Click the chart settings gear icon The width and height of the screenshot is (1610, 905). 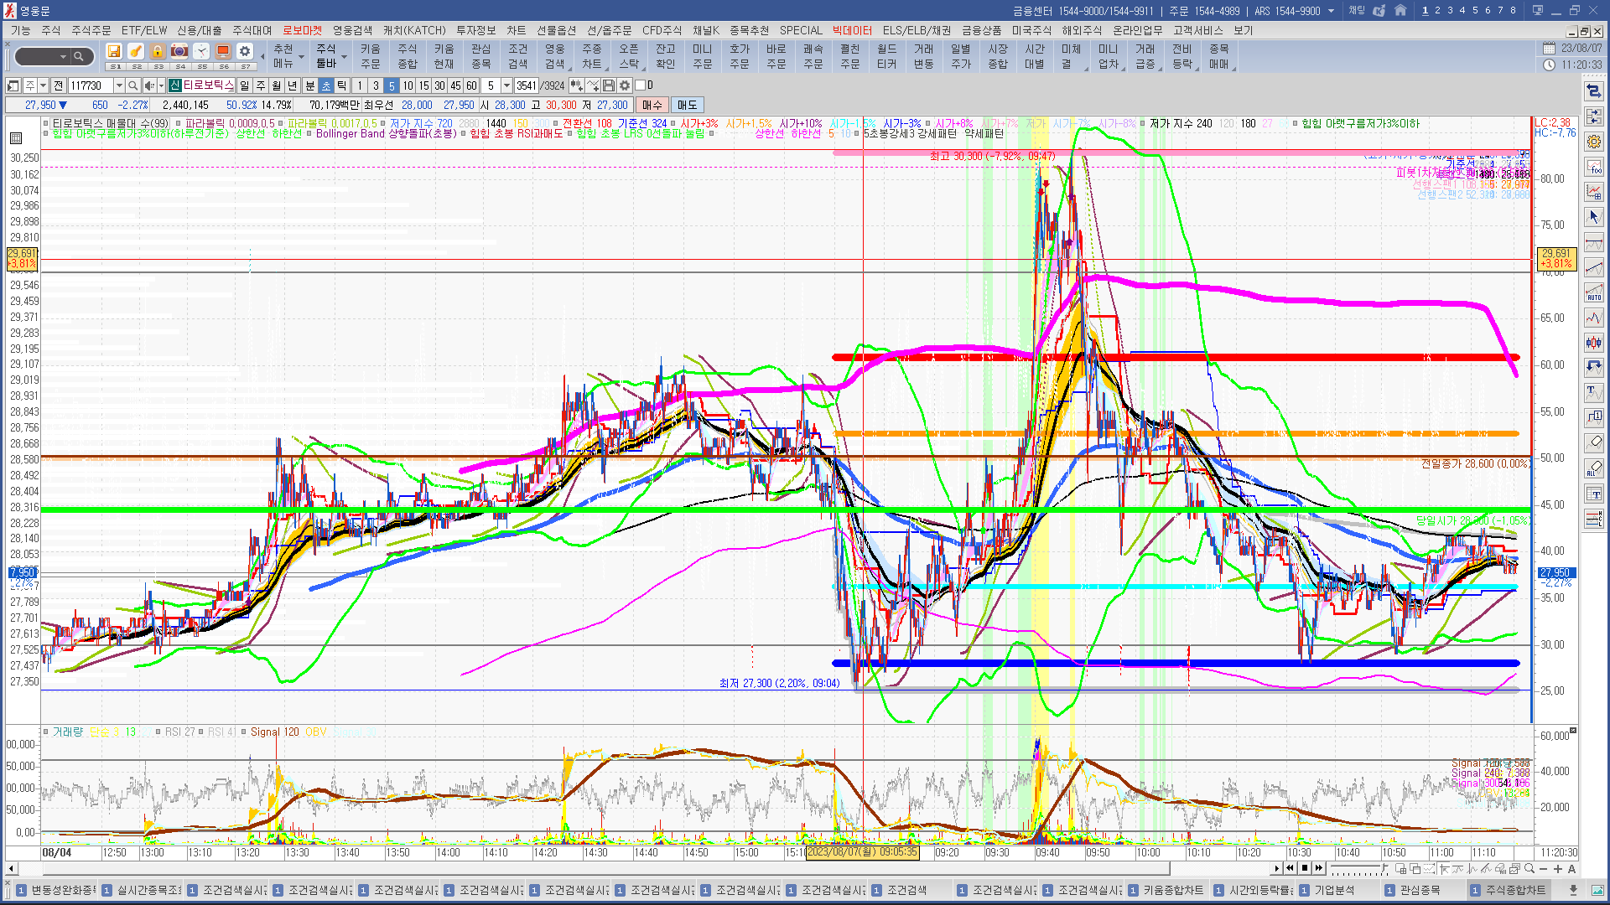coord(625,85)
